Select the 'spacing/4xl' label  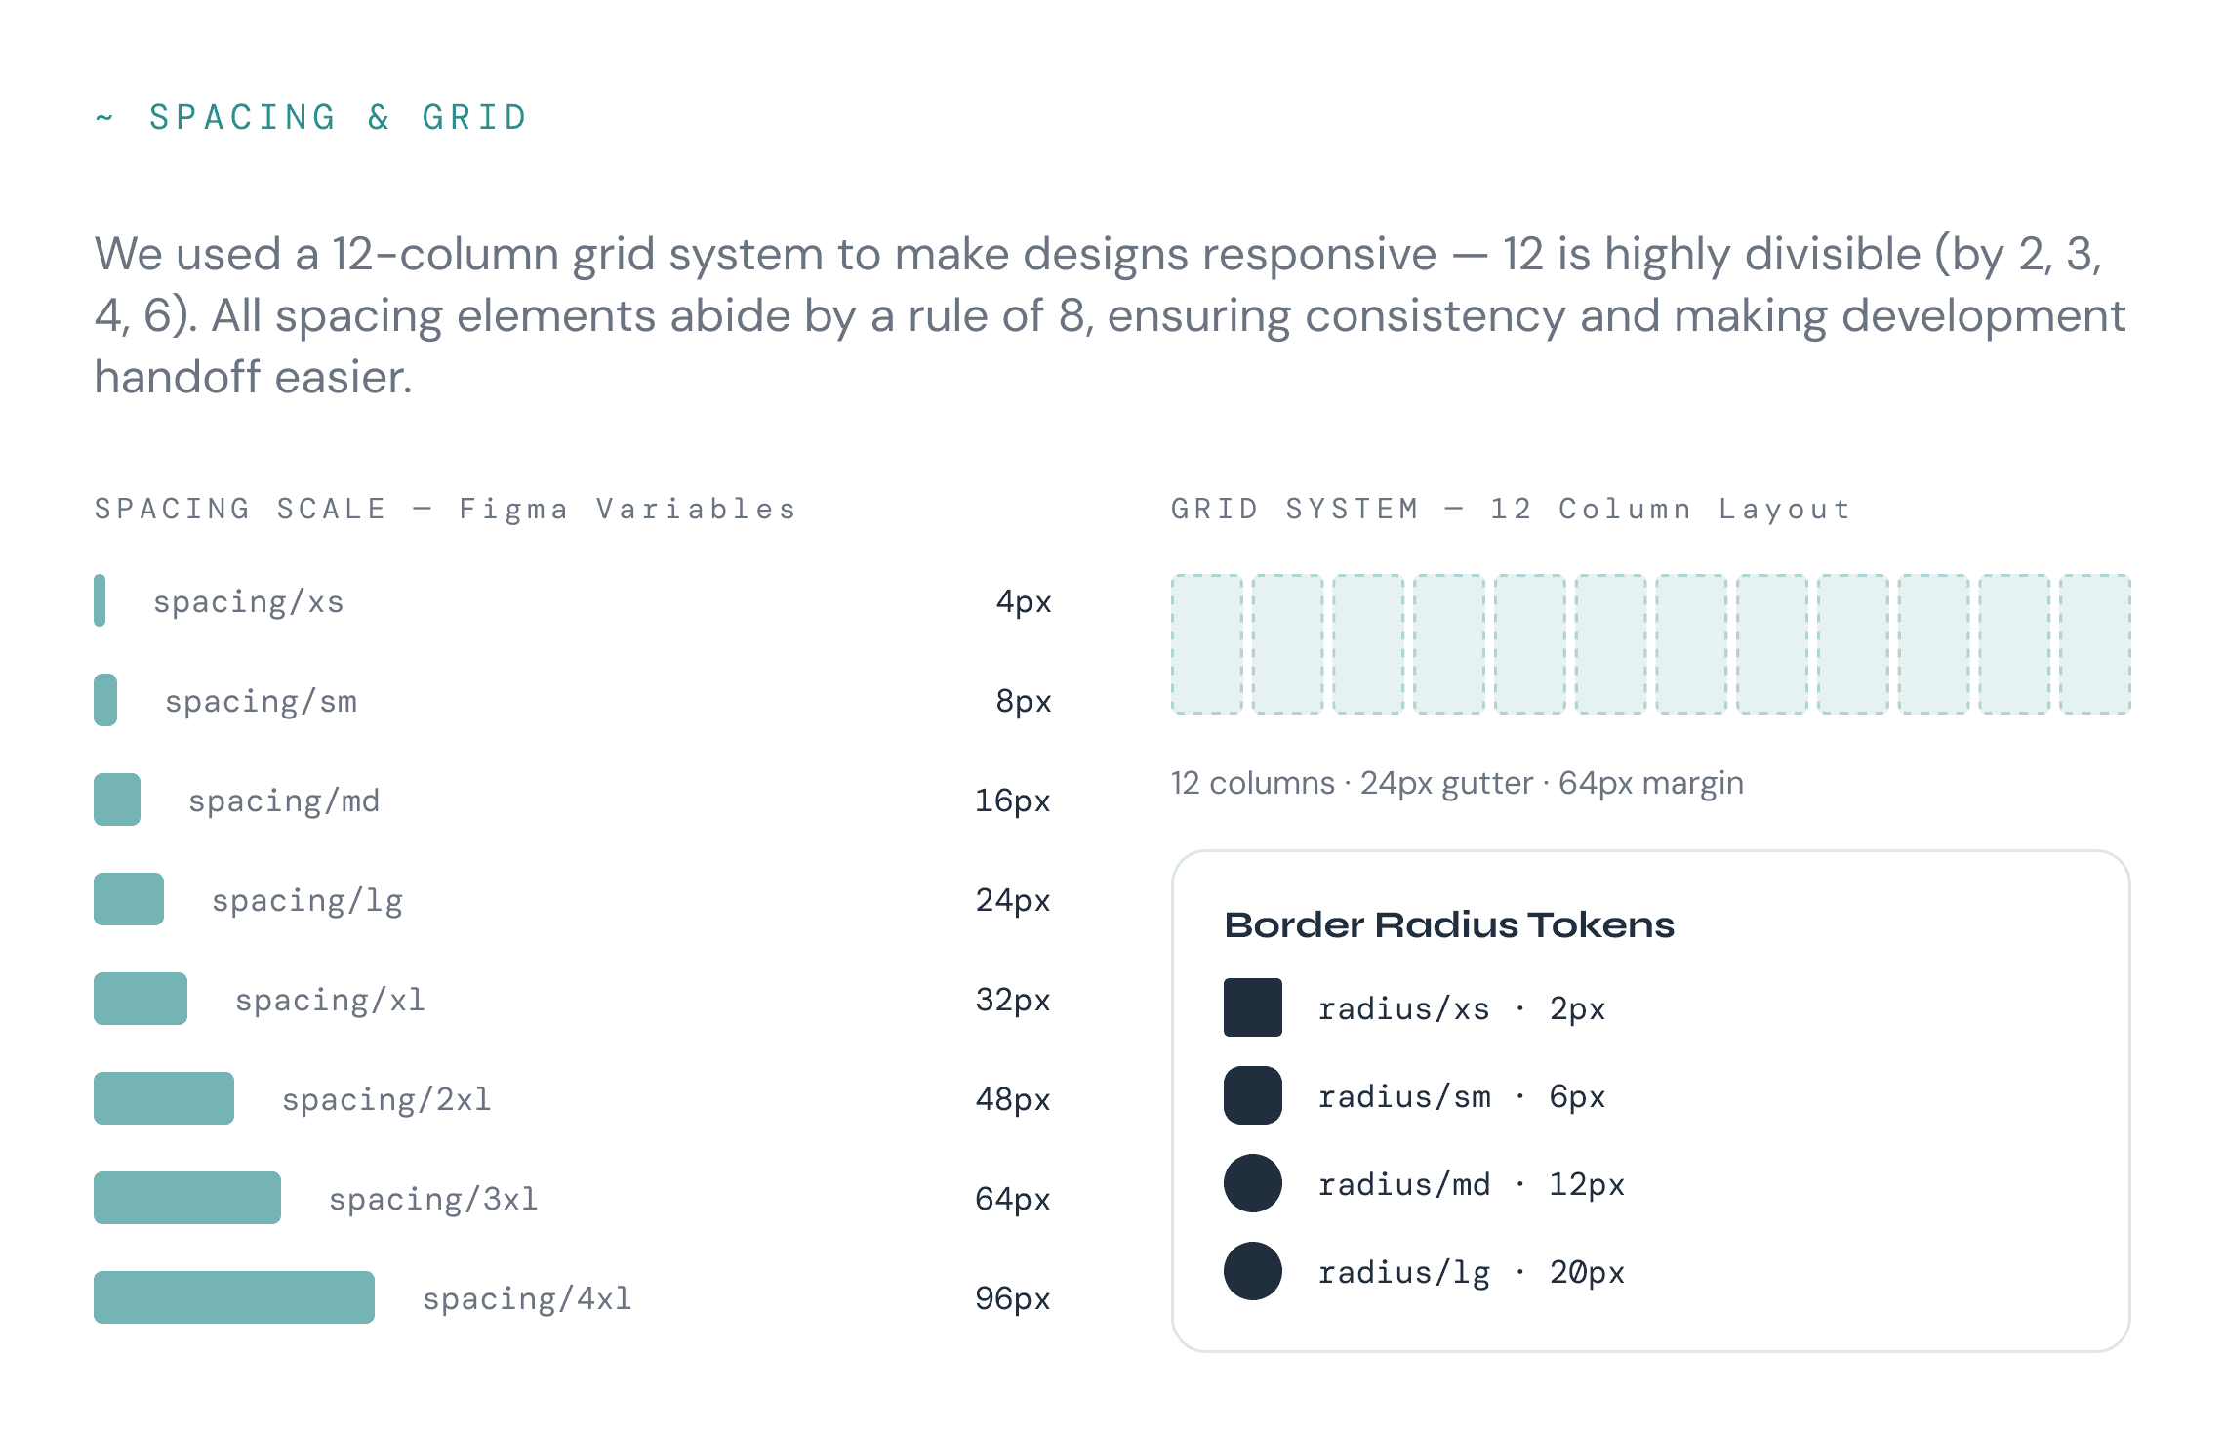coord(527,1299)
